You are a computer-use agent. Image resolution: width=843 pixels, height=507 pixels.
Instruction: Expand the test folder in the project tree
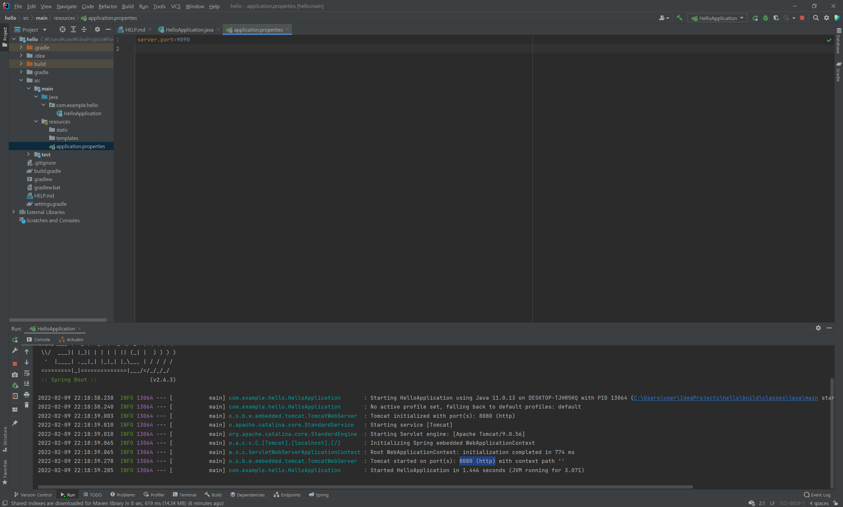pos(28,154)
